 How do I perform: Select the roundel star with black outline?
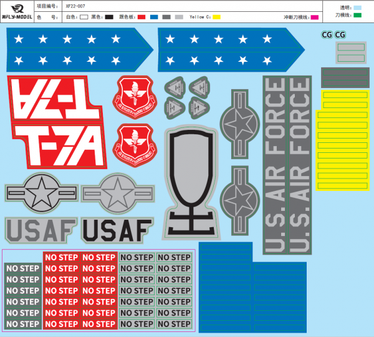click(x=42, y=193)
